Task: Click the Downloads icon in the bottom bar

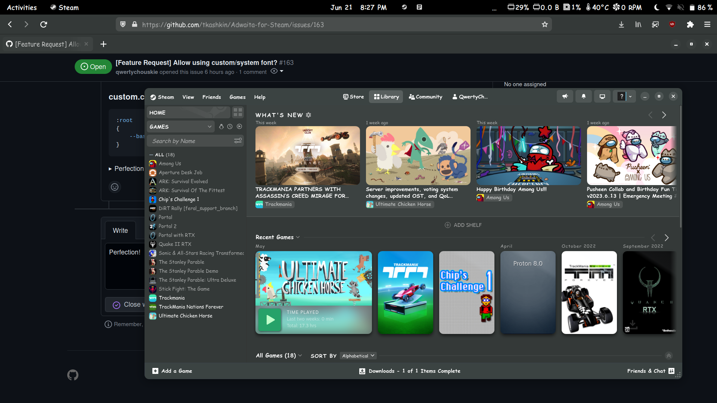Action: click(362, 371)
